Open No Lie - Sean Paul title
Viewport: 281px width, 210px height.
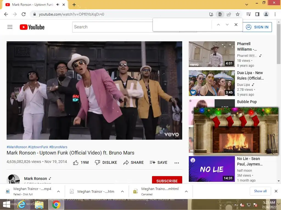(250, 161)
